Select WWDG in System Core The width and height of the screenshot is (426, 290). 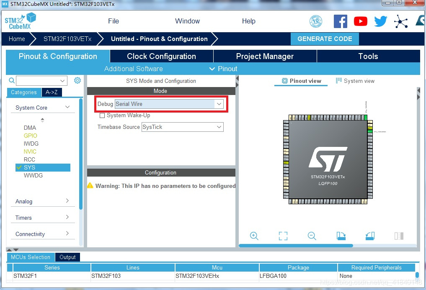(33, 175)
